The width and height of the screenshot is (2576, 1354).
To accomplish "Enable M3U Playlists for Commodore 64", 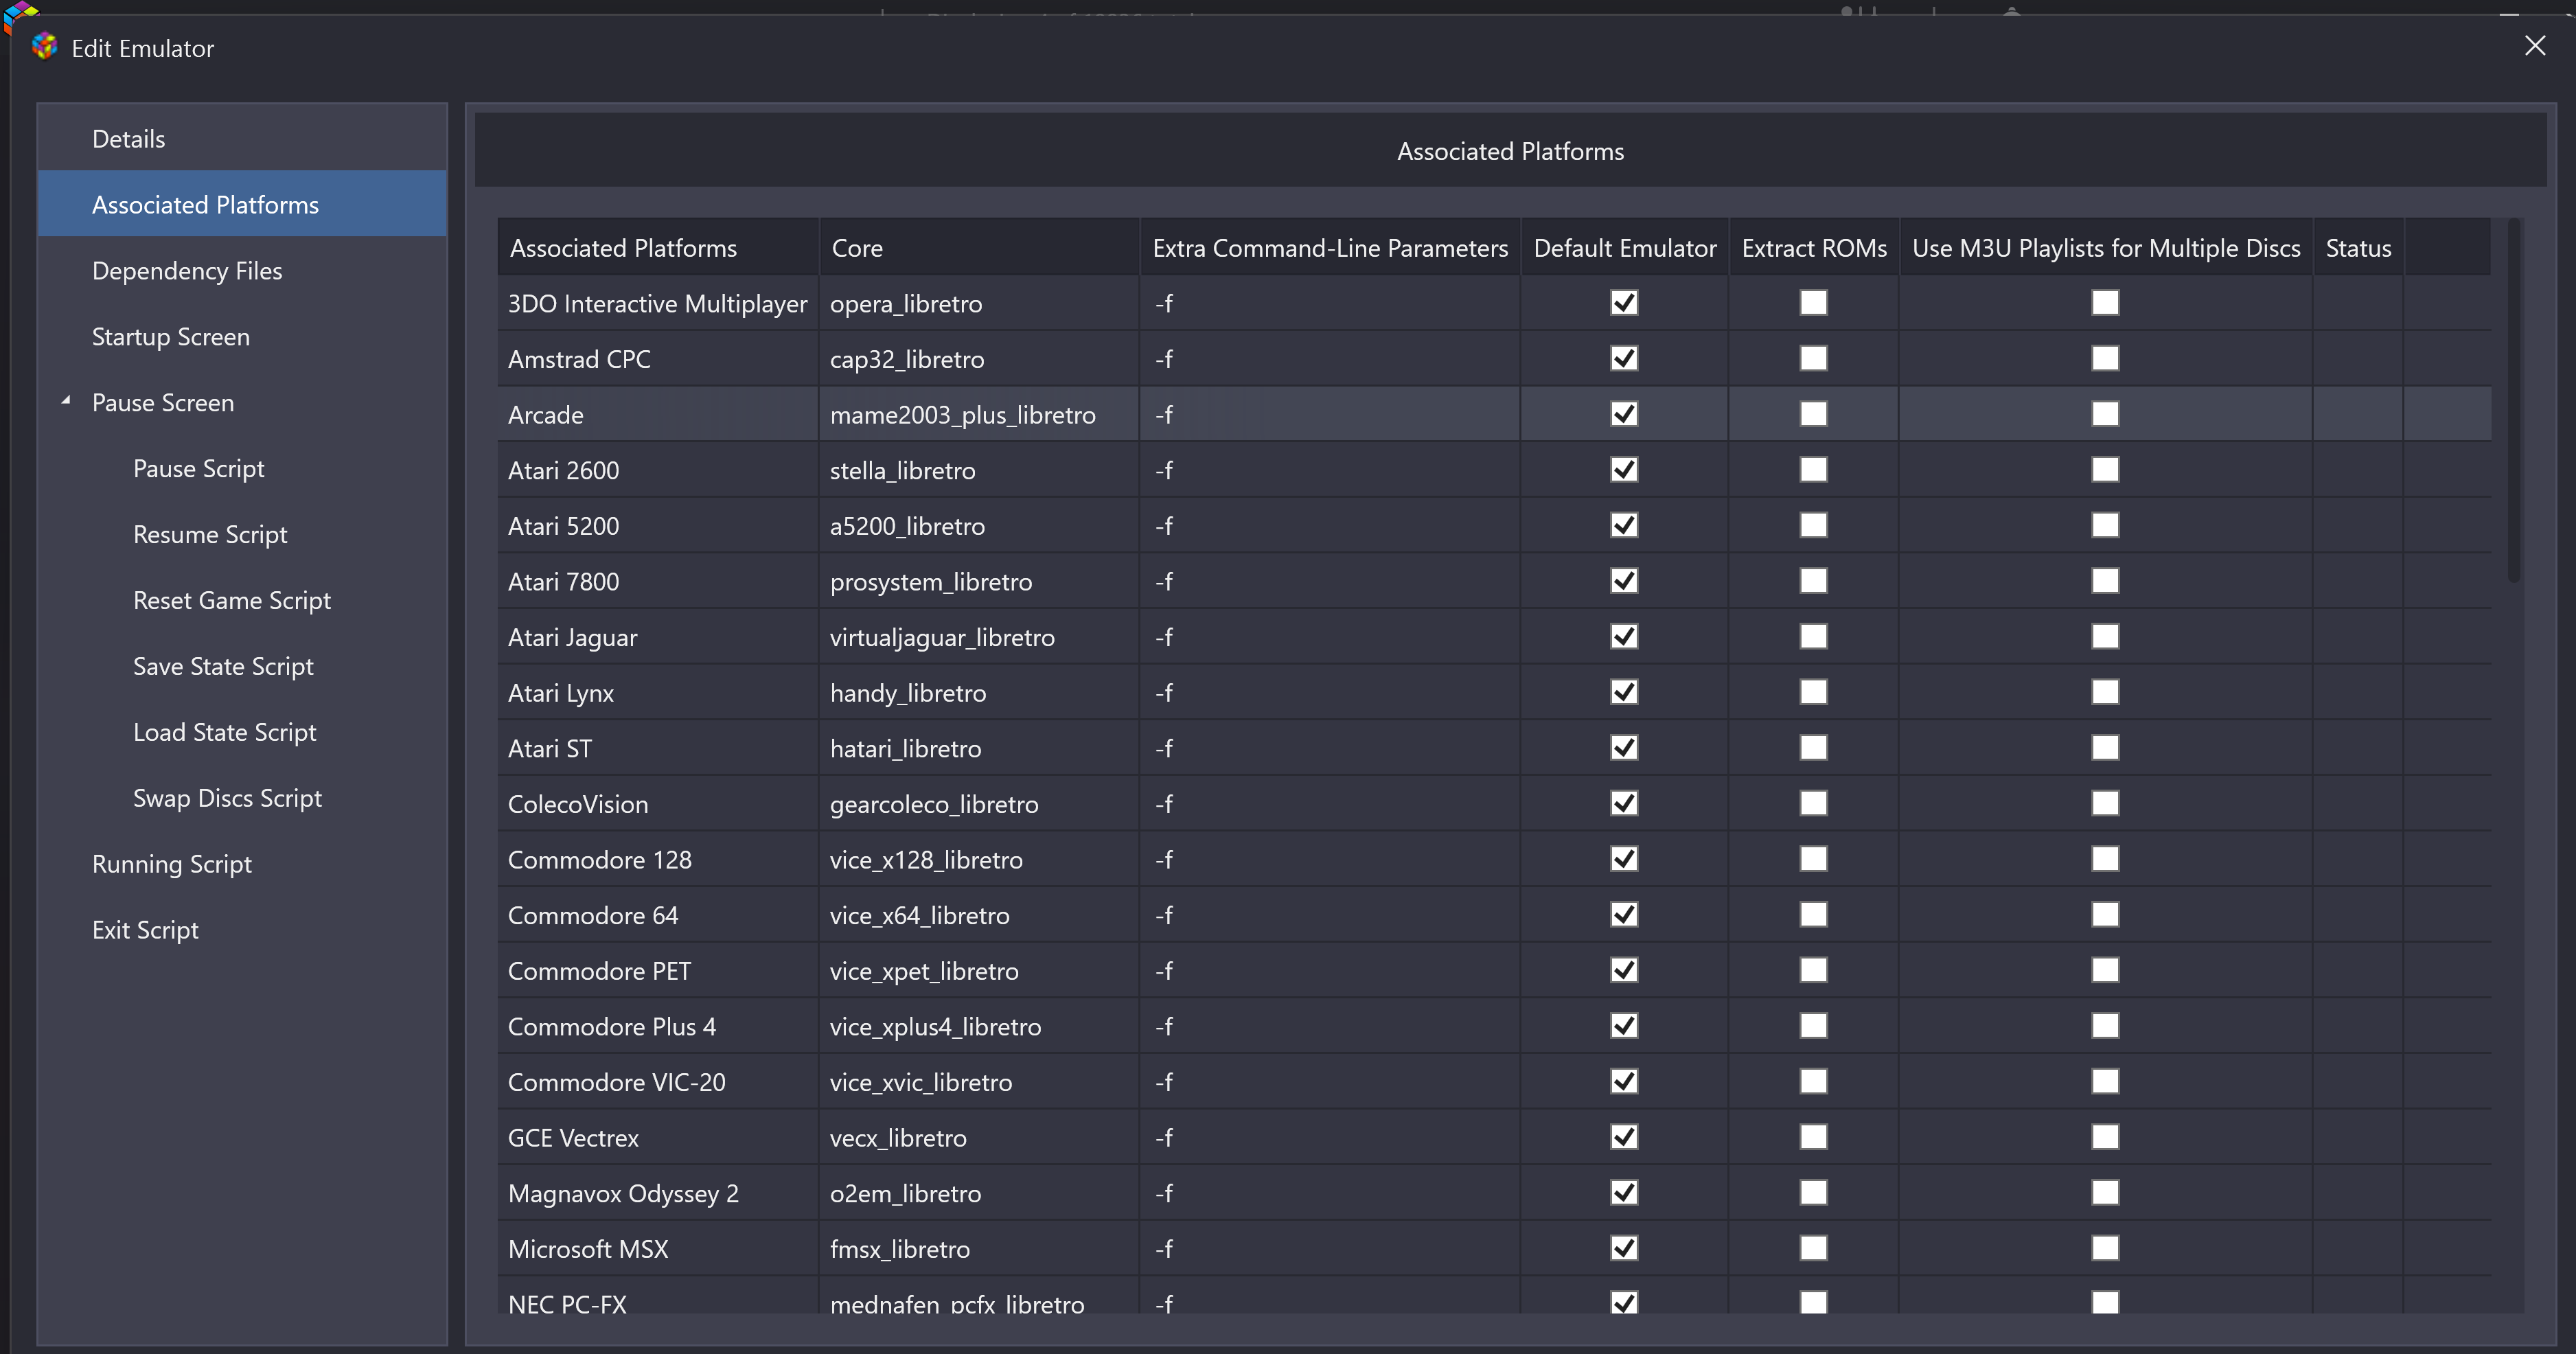I will pyautogui.click(x=2105, y=914).
